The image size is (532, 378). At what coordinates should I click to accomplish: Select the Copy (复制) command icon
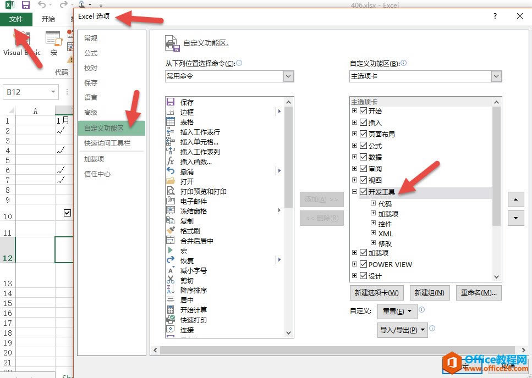tap(171, 221)
